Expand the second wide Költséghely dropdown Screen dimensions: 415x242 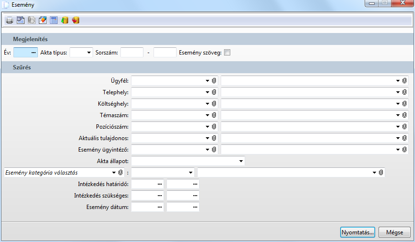click(x=398, y=104)
